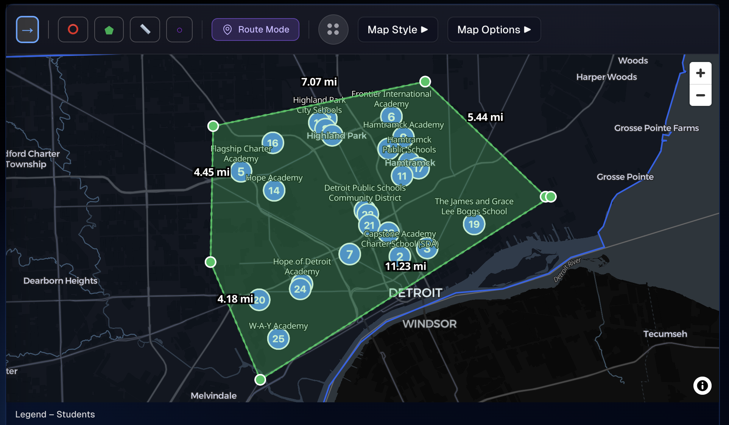Enable the arrow tool selection state
The image size is (729, 425).
point(27,29)
